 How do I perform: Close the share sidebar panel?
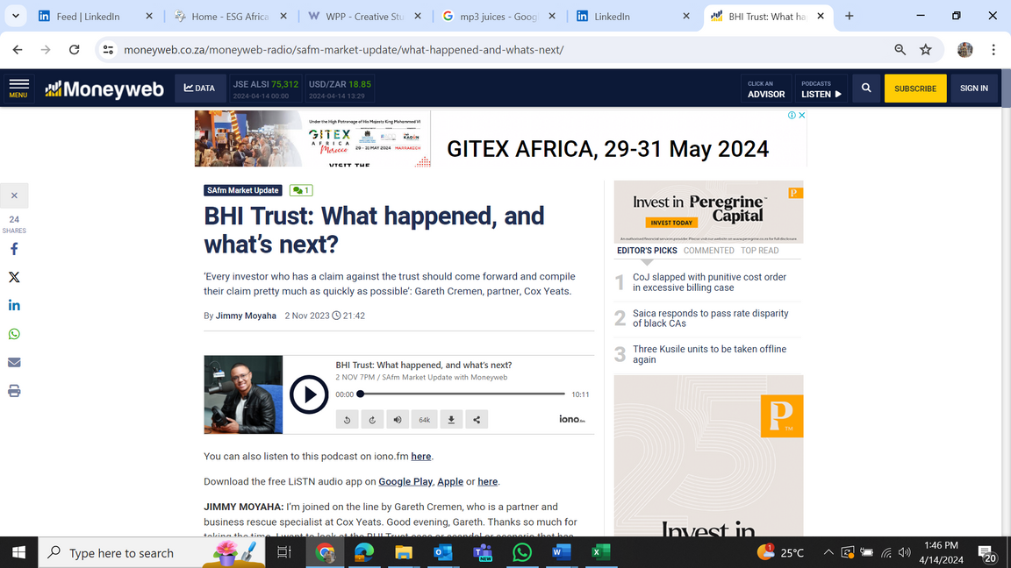[14, 195]
